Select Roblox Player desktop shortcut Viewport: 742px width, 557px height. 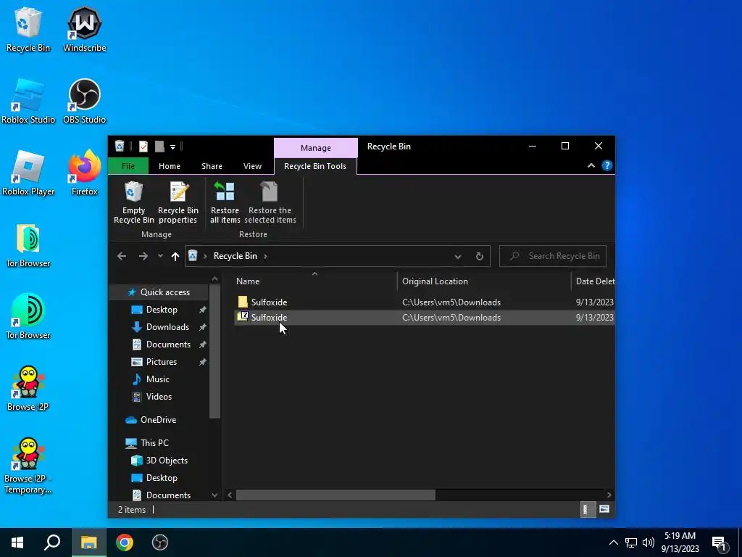pyautogui.click(x=28, y=173)
